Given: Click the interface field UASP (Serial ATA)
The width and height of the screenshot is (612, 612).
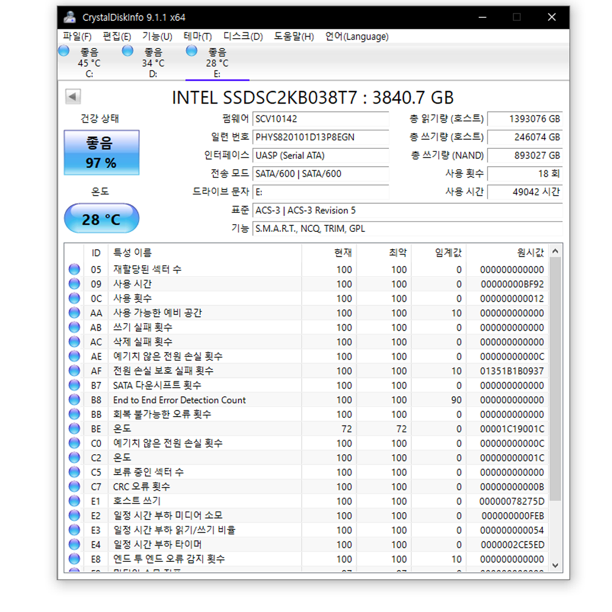Looking at the screenshot, I should (320, 155).
